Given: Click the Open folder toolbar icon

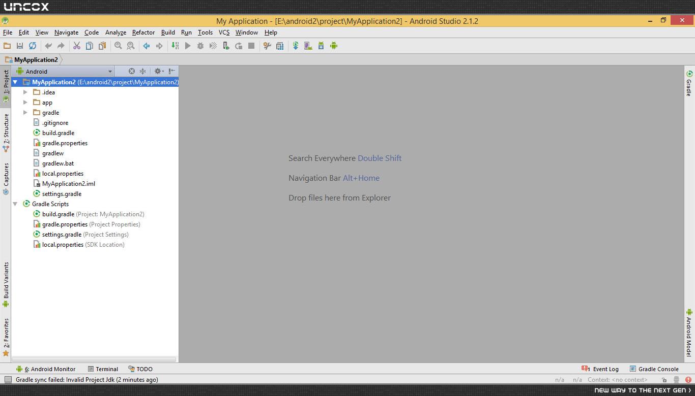Looking at the screenshot, I should (x=7, y=46).
